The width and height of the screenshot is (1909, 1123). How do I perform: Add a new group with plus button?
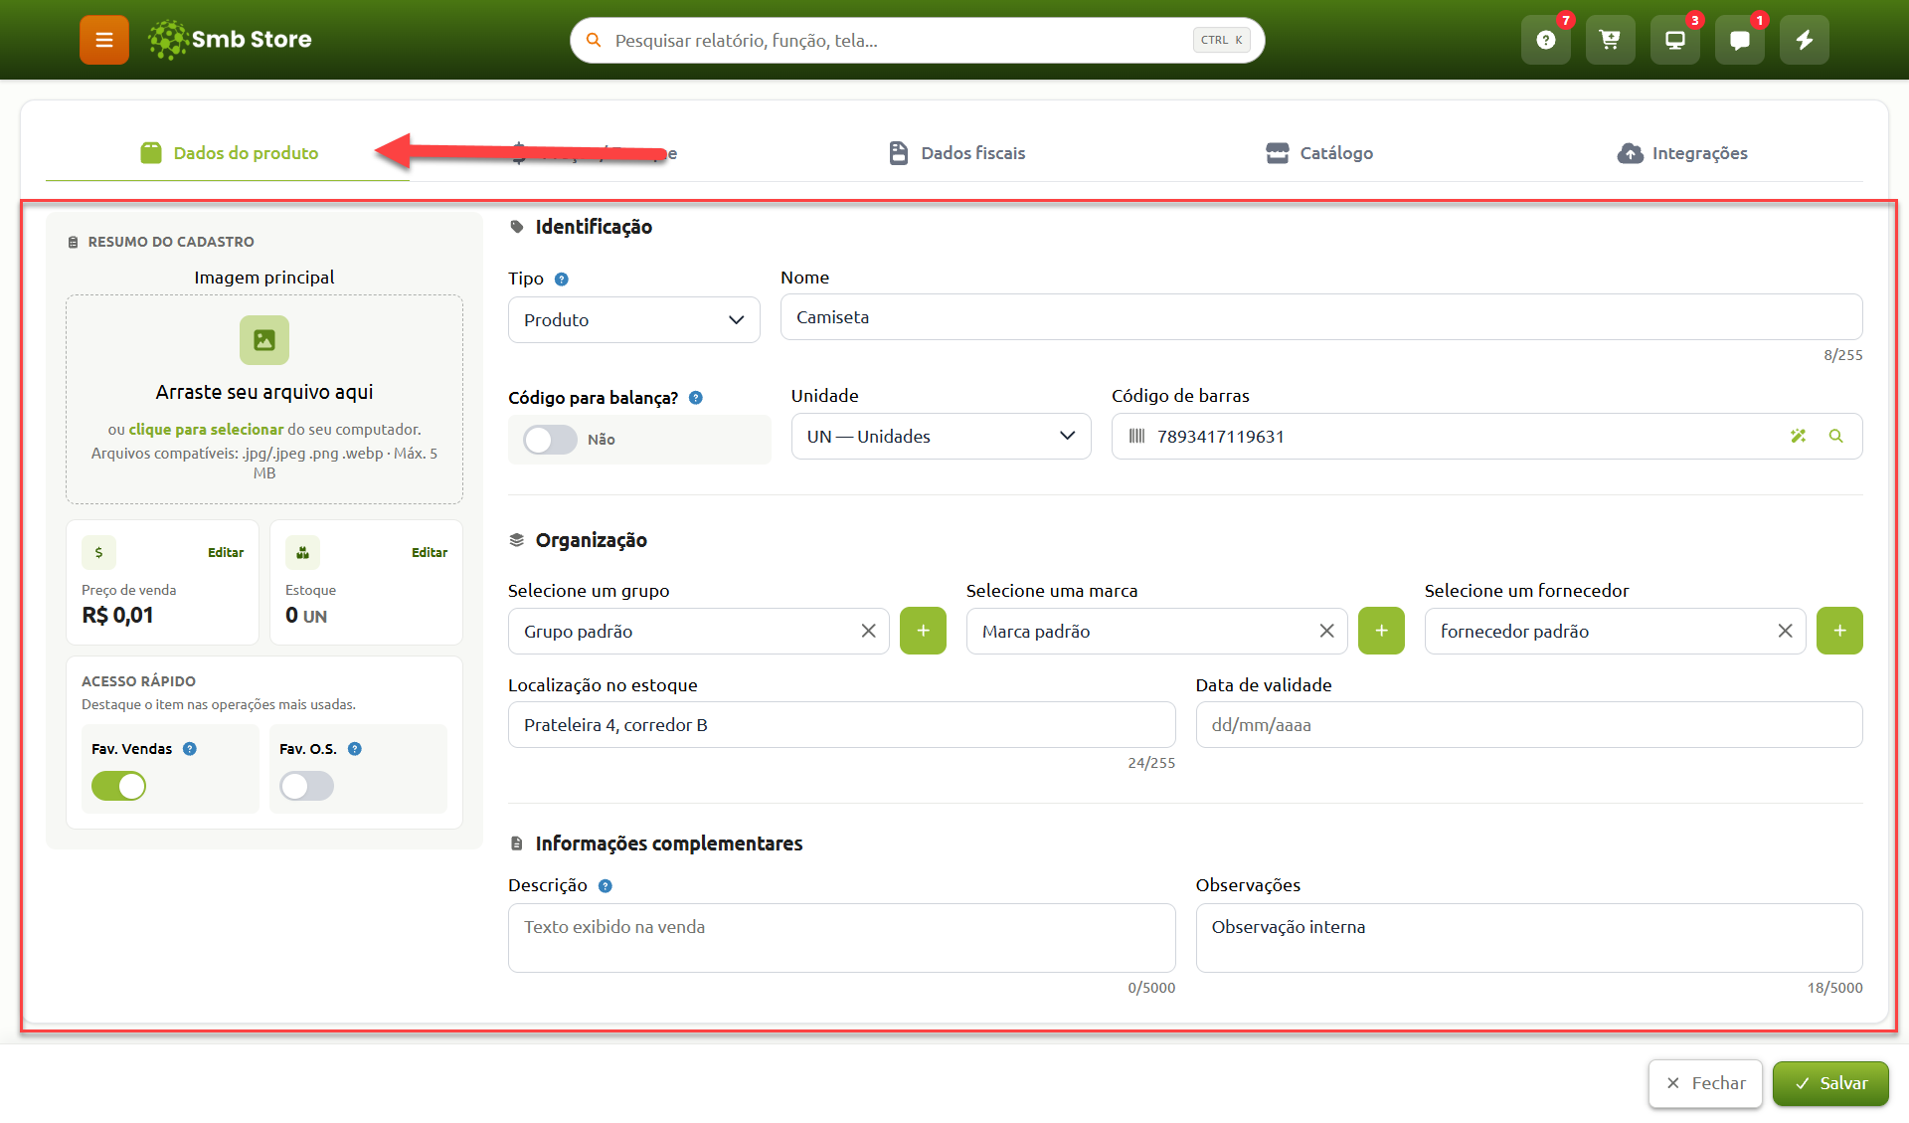tap(923, 631)
